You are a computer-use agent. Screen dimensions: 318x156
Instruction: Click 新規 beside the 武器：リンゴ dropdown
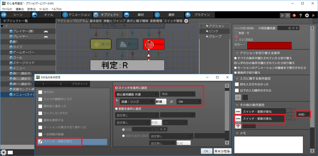[x=161, y=102]
